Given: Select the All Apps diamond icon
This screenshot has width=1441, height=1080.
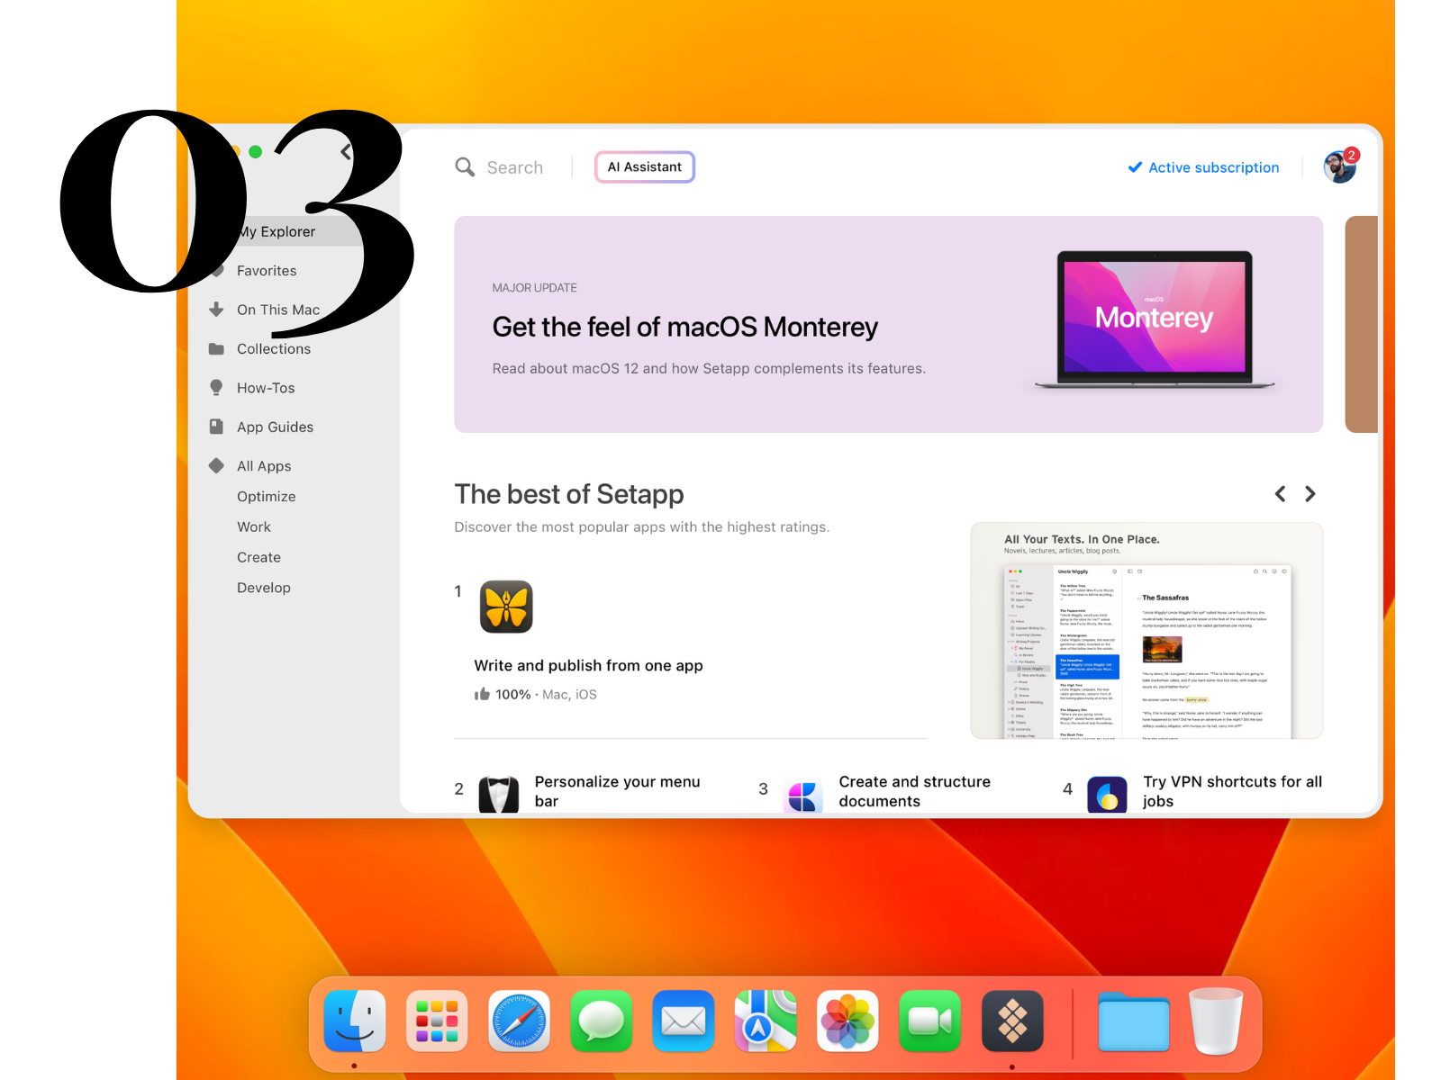Looking at the screenshot, I should [216, 465].
